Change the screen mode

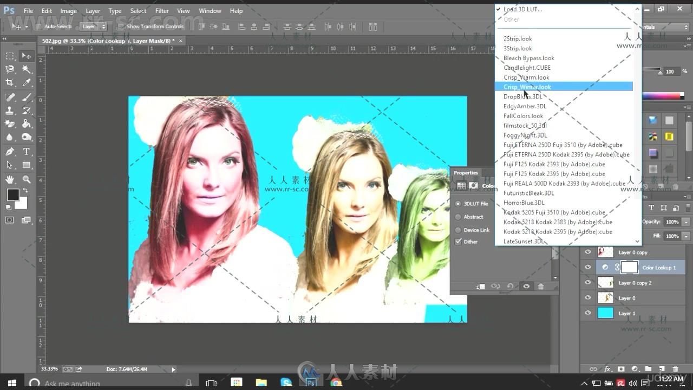pyautogui.click(x=27, y=220)
